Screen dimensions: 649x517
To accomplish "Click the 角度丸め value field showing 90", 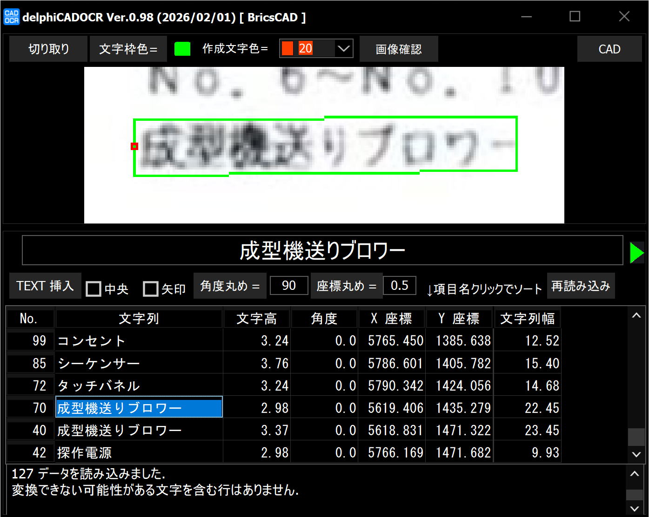I will (289, 286).
